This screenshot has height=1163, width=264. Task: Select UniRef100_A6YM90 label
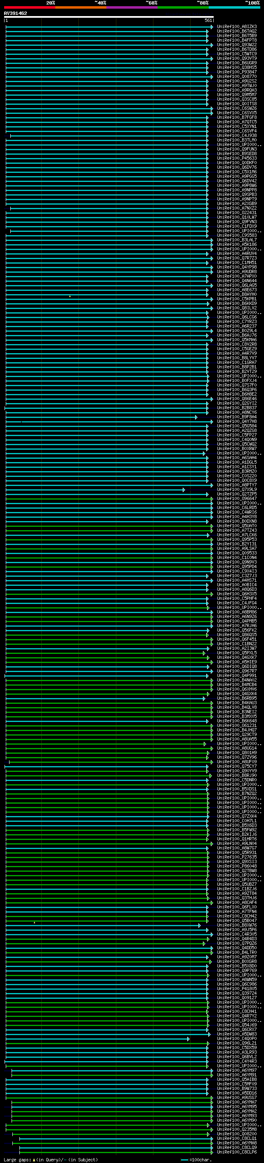(237, 1120)
